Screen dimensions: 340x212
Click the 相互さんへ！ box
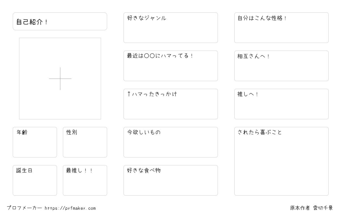point(281,66)
